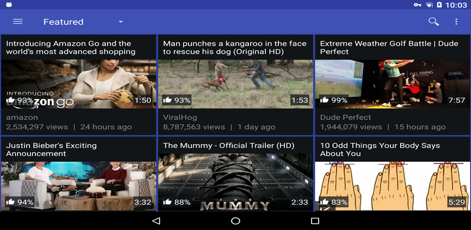Click the 1:50 duration badge
The image size is (471, 230).
point(143,100)
